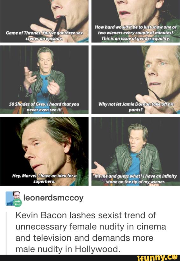Open the 'infinity stone' caption image panel
Screen dimensions: 180x261
coord(135,151)
